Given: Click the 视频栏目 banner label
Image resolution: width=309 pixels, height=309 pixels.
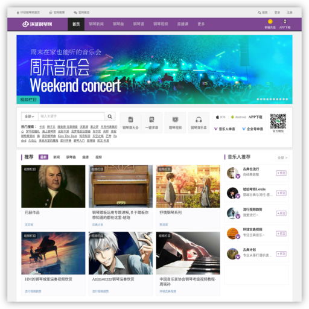Looking at the screenshot, I should pyautogui.click(x=28, y=100).
